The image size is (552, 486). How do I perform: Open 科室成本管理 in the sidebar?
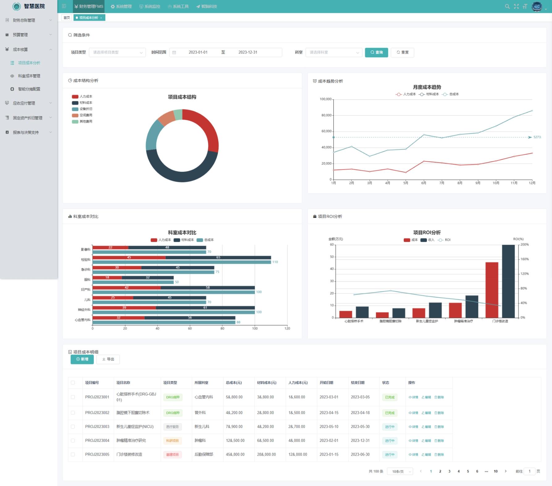point(29,76)
